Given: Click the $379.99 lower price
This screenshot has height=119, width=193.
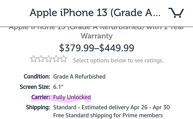Looking at the screenshot, I should (77, 48).
